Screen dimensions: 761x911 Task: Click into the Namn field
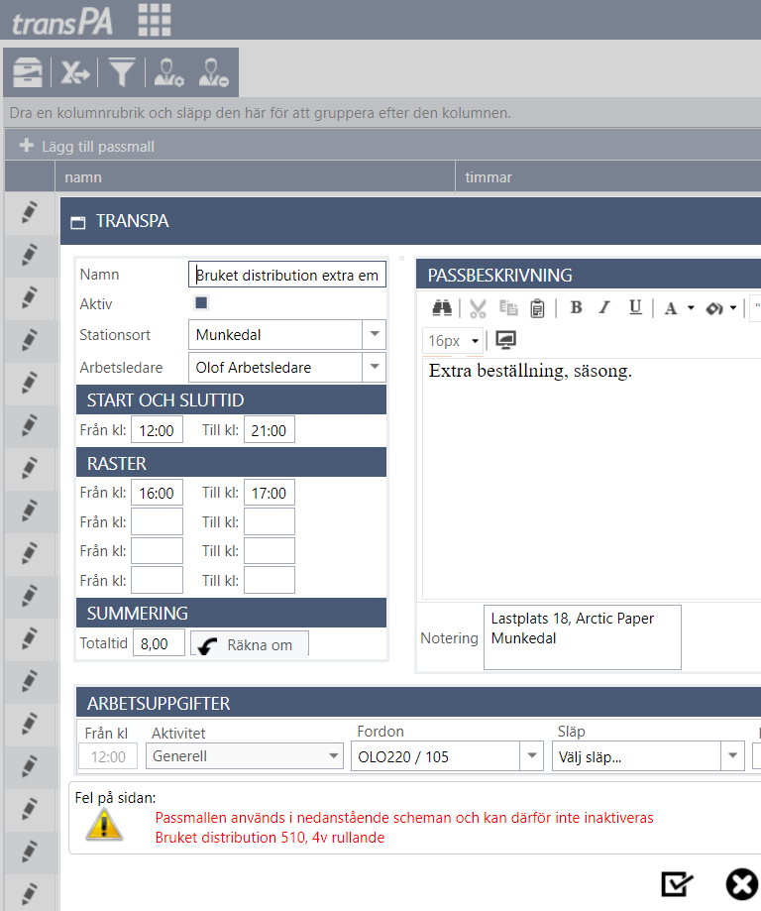[287, 275]
